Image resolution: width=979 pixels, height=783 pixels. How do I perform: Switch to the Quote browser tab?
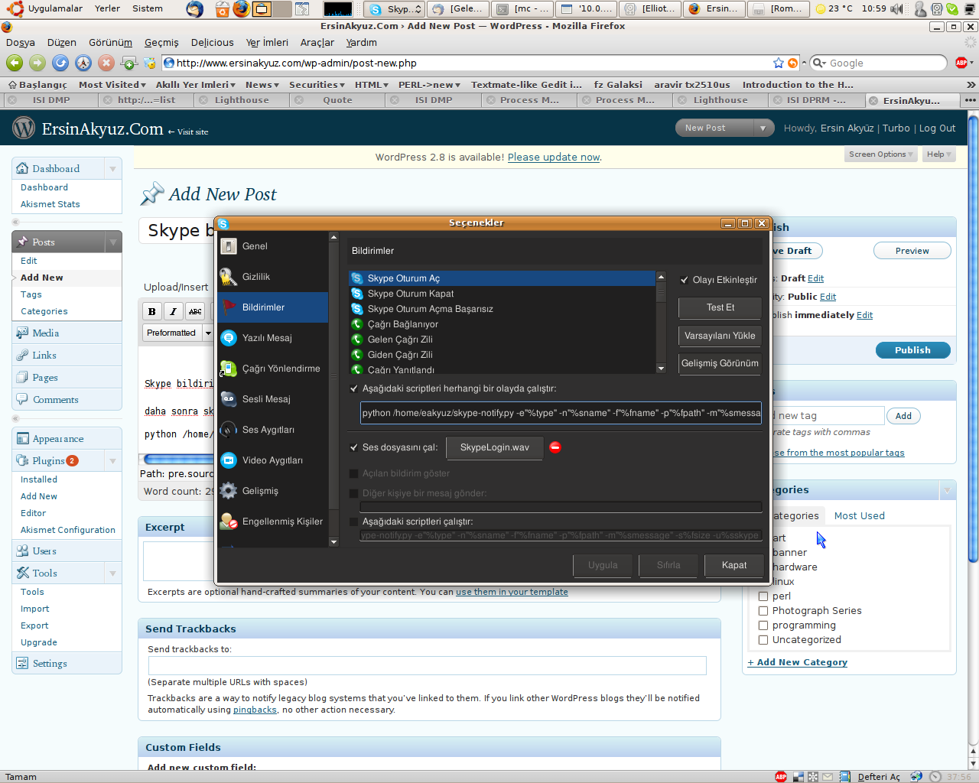[x=337, y=100]
